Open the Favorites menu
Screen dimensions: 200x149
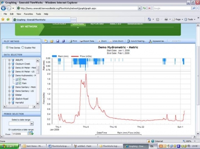28,14
